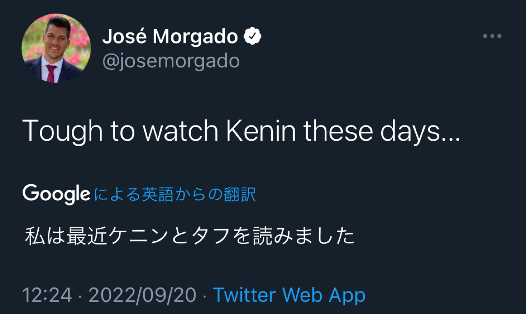526x314 pixels.
Task: Click the 12:24 tweet timestamp
Action: pos(47,295)
